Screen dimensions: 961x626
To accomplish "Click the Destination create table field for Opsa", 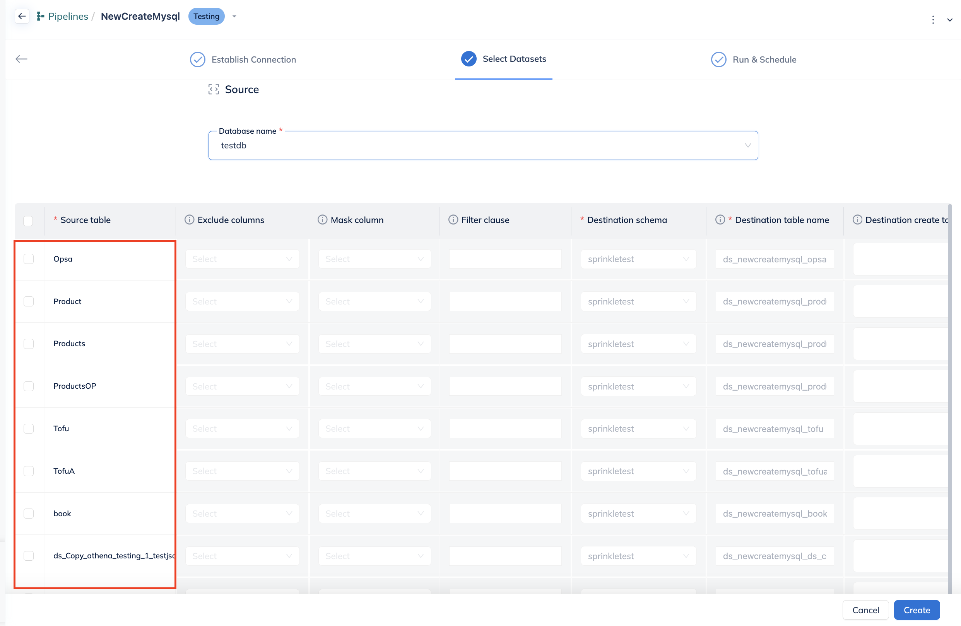I will pyautogui.click(x=900, y=259).
